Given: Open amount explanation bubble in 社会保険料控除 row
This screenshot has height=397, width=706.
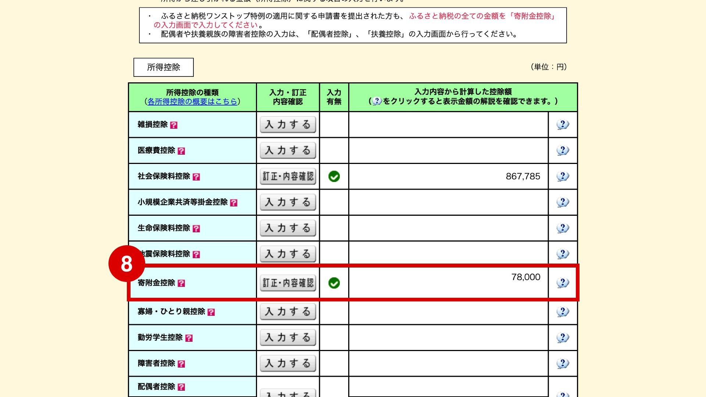Looking at the screenshot, I should (x=563, y=176).
